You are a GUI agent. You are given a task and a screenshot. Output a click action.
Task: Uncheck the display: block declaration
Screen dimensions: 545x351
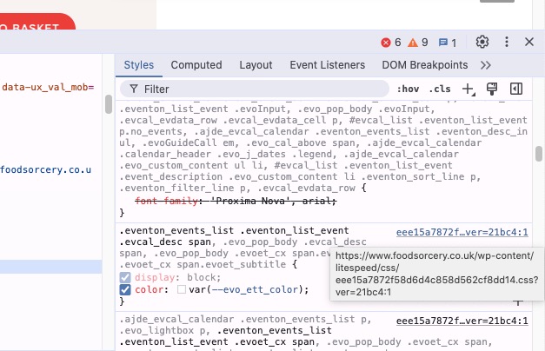coord(125,277)
